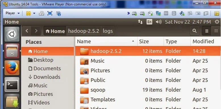Enter full screen mode via toolbar icon
Image resolution: width=221 pixels, height=109 pixels.
50,13
